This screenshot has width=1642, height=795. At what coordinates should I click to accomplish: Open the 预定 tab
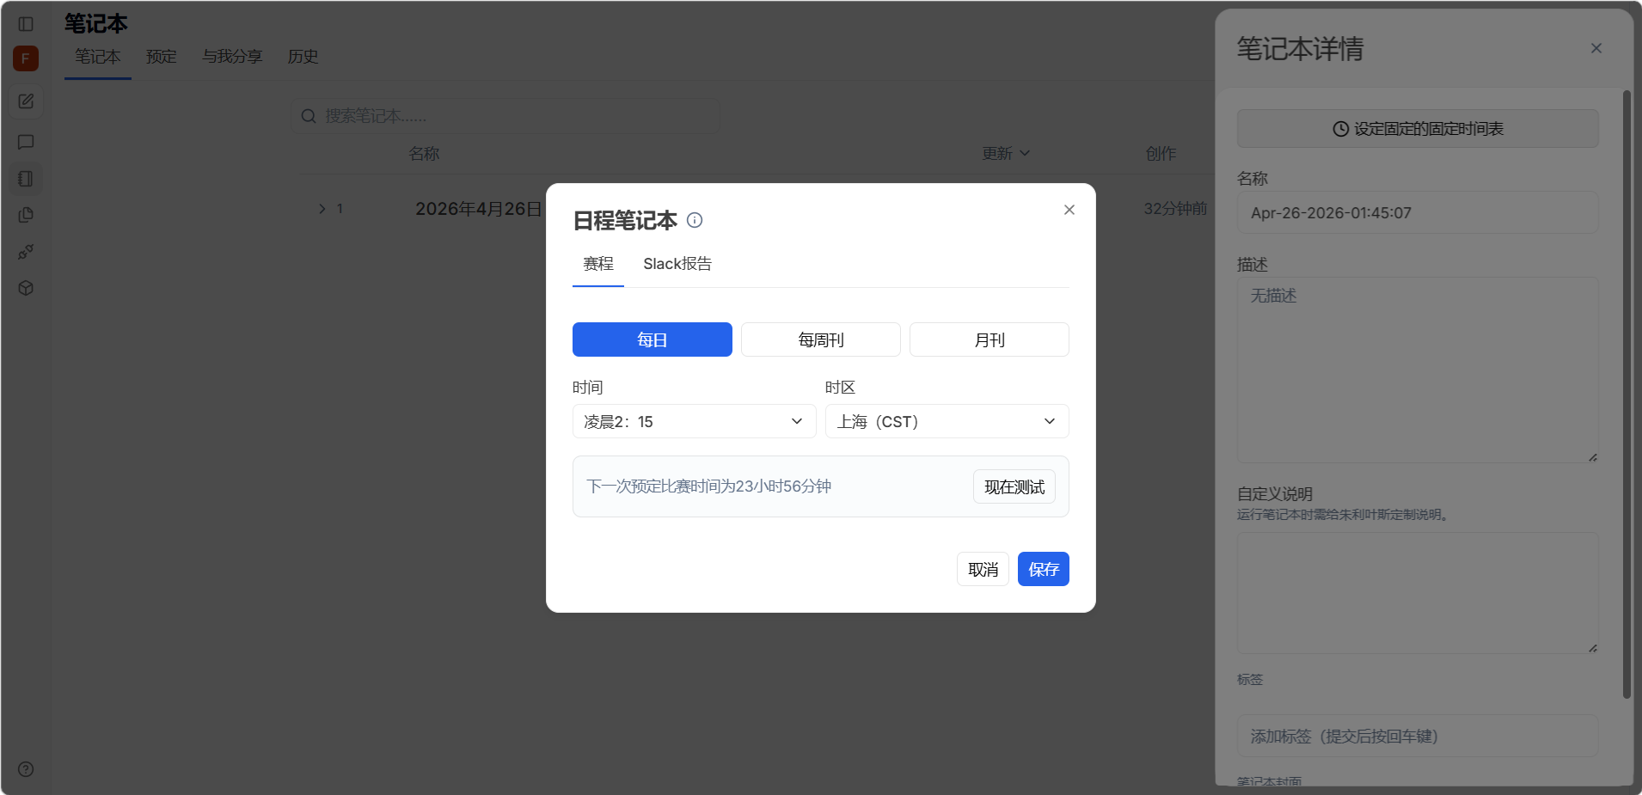click(x=162, y=57)
